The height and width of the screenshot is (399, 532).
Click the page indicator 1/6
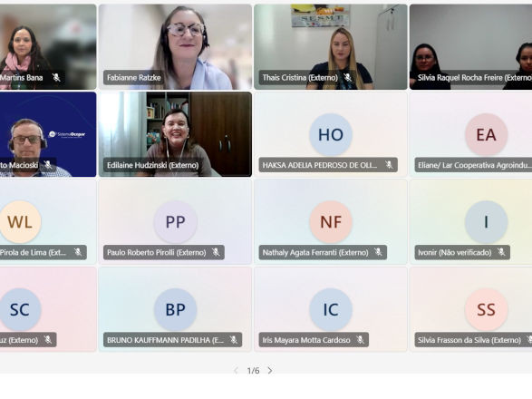253,371
